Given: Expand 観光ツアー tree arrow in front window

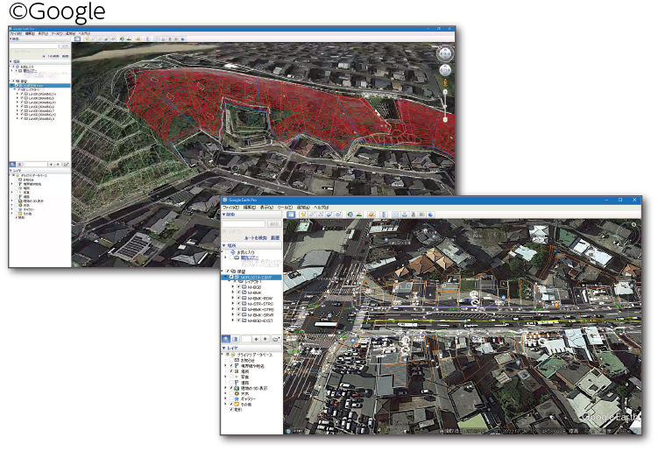Looking at the screenshot, I should 225,257.
